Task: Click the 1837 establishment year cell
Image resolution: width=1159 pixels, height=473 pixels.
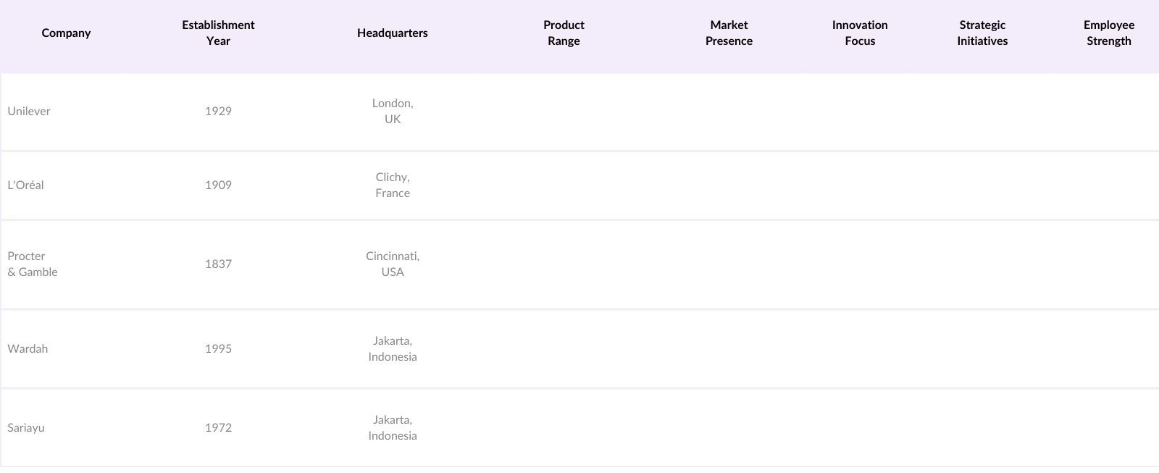Action: pos(218,264)
